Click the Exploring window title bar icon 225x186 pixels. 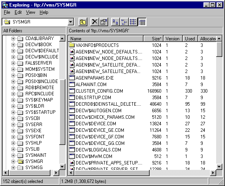[5, 5]
